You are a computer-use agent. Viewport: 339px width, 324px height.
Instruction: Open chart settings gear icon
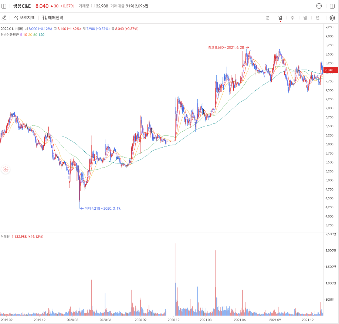pyautogui.click(x=332, y=18)
